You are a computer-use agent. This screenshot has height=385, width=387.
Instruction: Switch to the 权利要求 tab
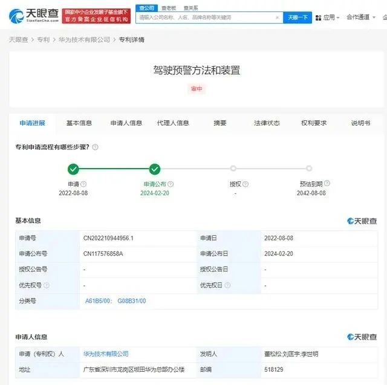point(314,123)
